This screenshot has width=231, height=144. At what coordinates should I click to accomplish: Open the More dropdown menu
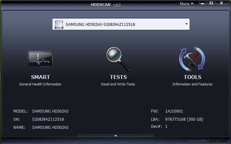pyautogui.click(x=187, y=4)
